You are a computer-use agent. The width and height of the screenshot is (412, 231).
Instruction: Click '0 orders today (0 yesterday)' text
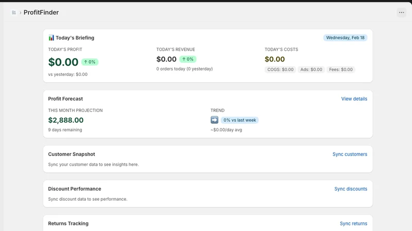pyautogui.click(x=184, y=69)
